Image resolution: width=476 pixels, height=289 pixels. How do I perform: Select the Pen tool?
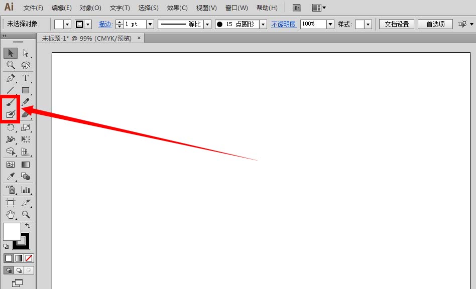pos(11,78)
